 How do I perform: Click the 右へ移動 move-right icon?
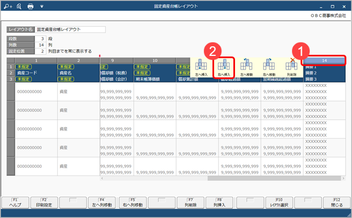[269, 67]
